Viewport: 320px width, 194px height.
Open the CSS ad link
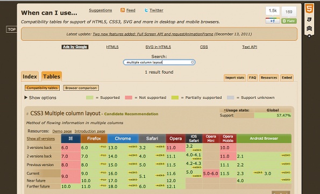(x=204, y=47)
